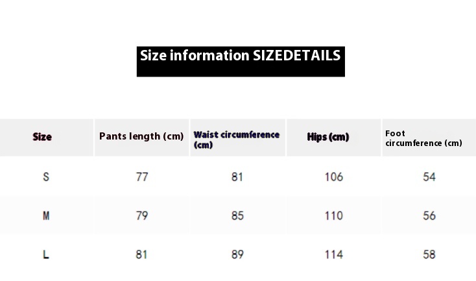Click the size S row label
The image size is (476, 281).
[x=46, y=177]
